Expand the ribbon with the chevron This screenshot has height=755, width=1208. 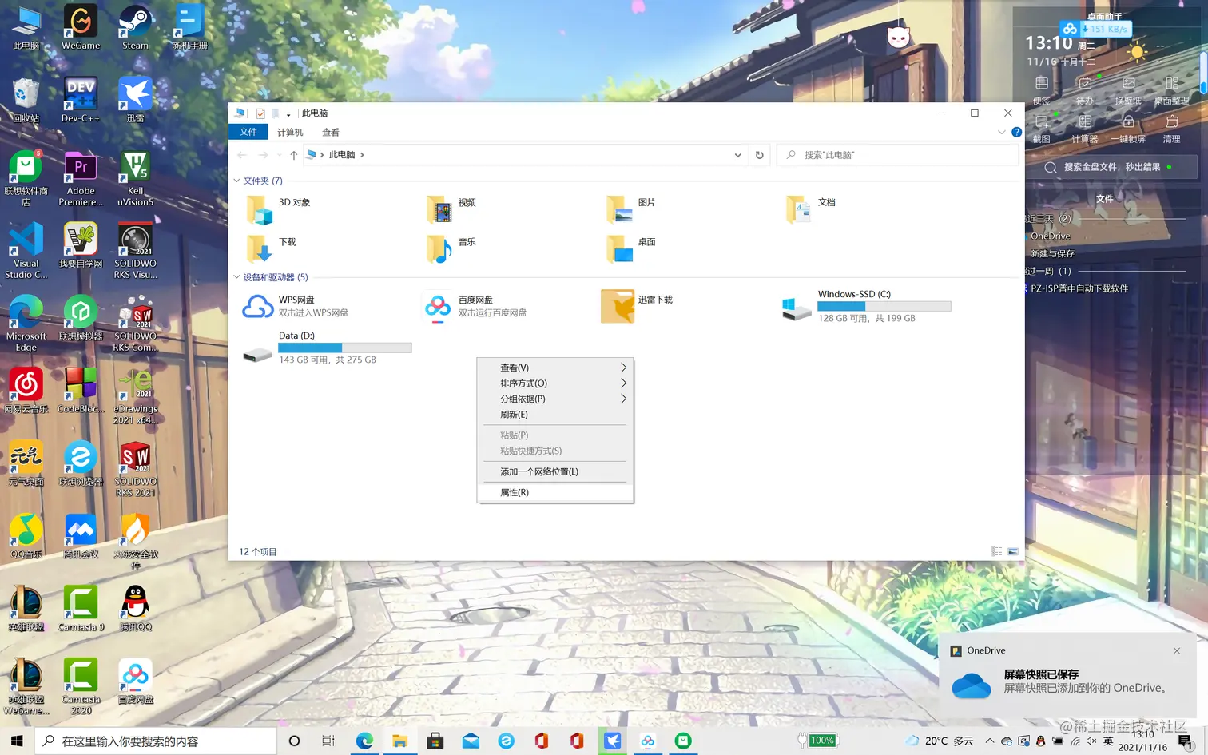(1002, 133)
